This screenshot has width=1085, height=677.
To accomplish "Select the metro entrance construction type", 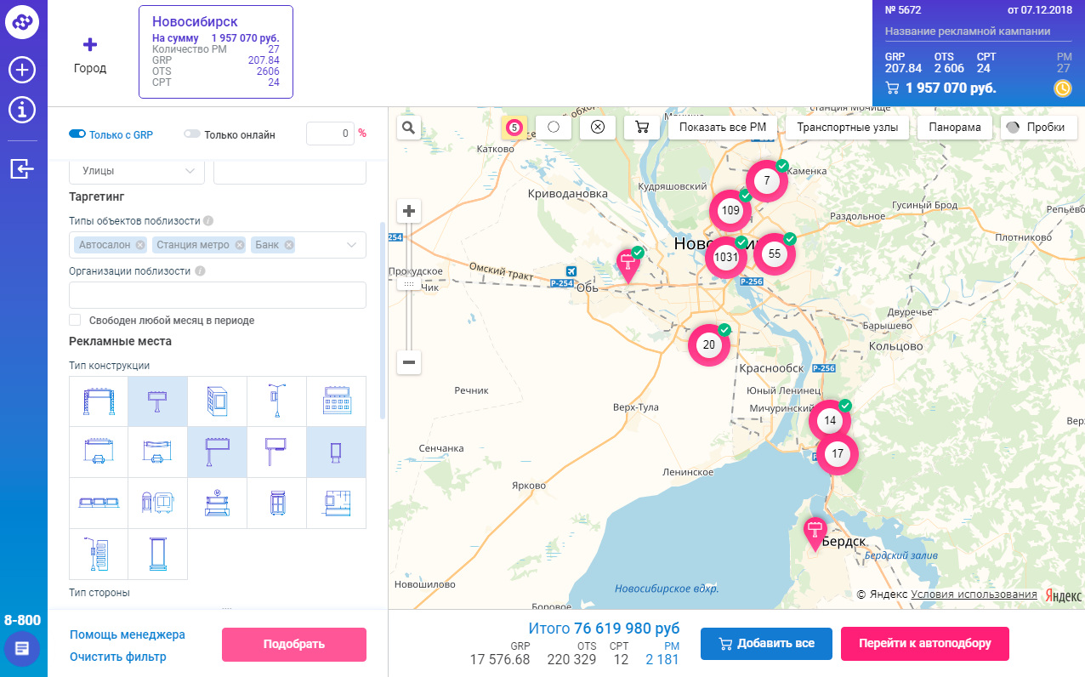I will point(218,503).
